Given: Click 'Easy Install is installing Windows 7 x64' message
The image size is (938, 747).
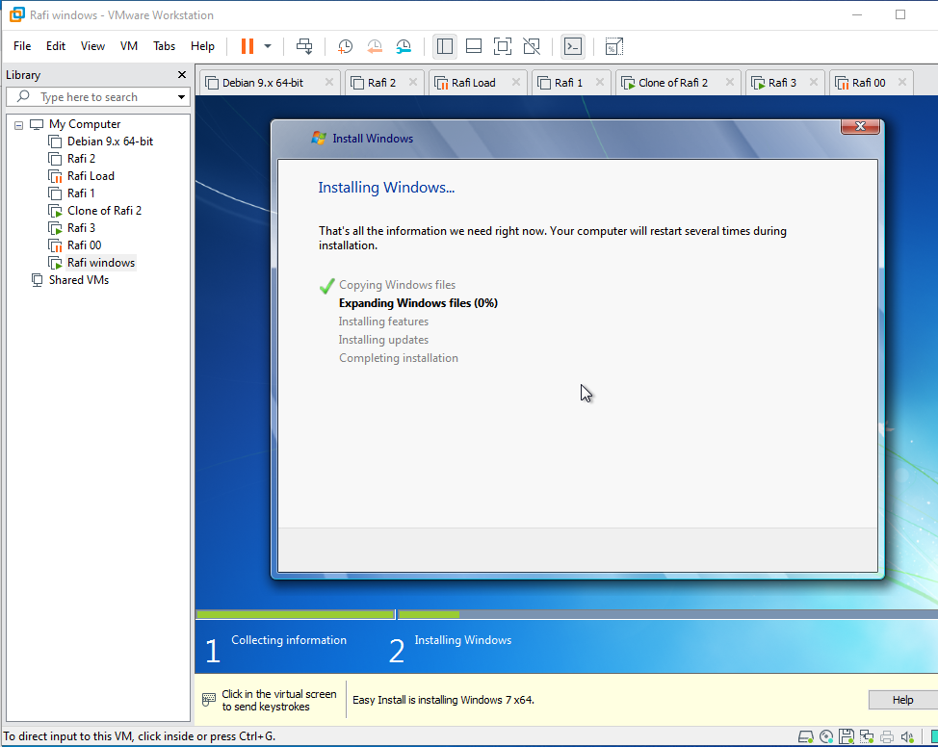Looking at the screenshot, I should click(443, 700).
